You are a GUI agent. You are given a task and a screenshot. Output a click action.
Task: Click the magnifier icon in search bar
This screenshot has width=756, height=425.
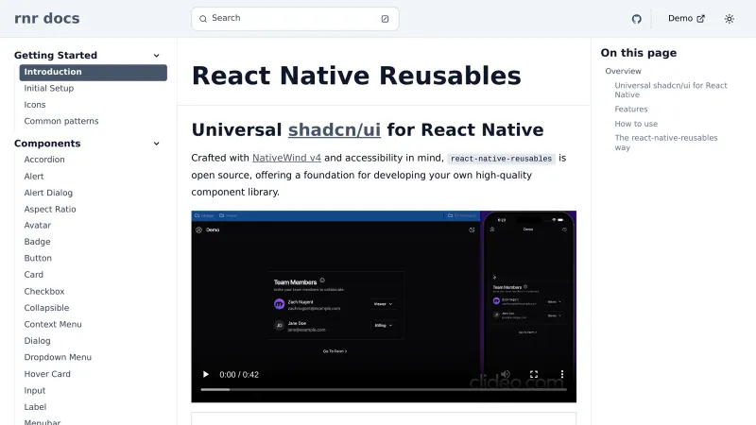click(x=203, y=19)
